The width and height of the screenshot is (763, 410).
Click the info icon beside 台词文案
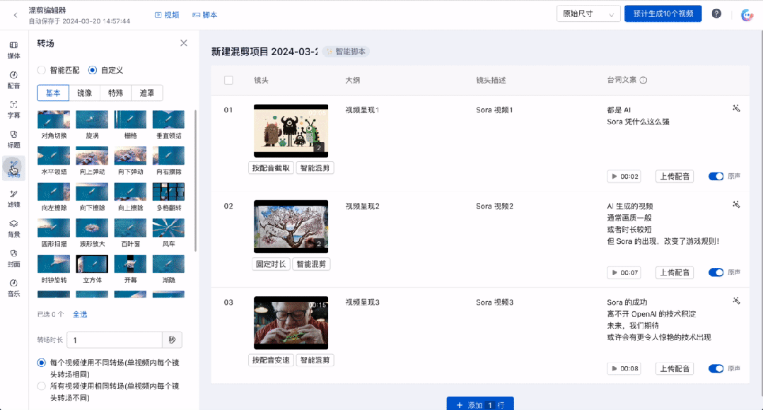(x=643, y=81)
